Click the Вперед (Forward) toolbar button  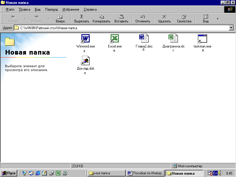pos(37,19)
